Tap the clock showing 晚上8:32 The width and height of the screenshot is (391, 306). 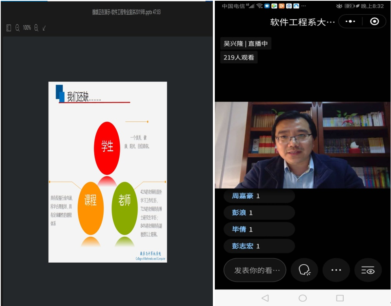tap(372, 6)
